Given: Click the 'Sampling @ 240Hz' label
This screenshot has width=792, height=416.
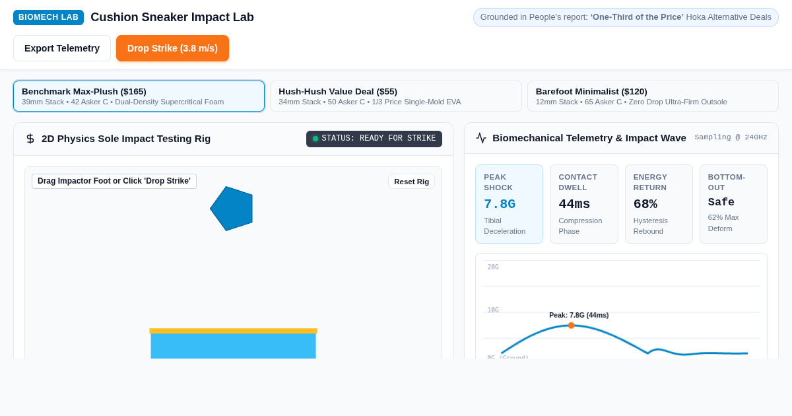Looking at the screenshot, I should (x=731, y=137).
